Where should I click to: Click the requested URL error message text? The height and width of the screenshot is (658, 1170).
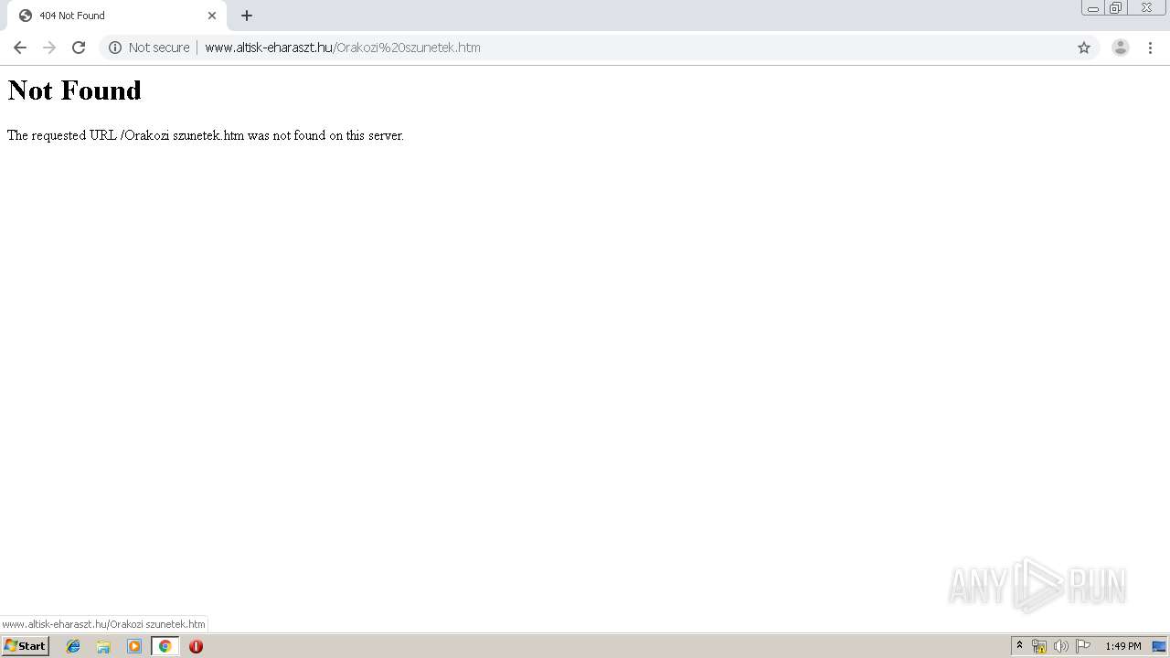[x=206, y=135]
